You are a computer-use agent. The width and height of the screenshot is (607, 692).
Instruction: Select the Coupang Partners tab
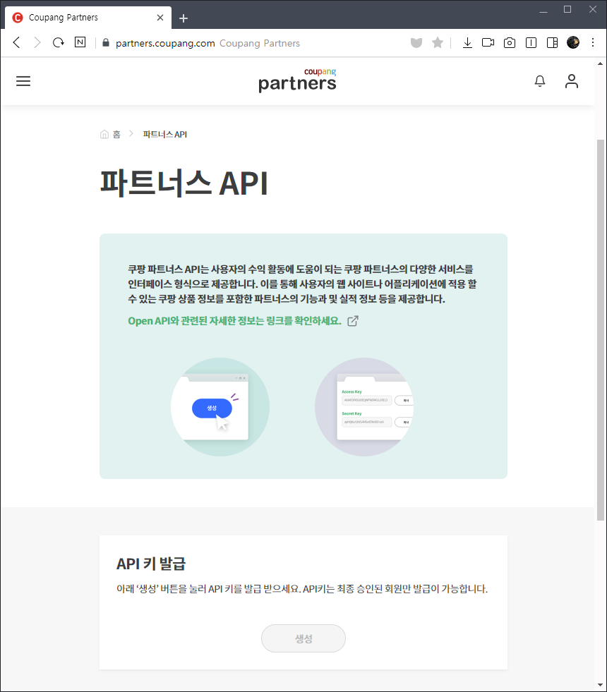point(86,18)
